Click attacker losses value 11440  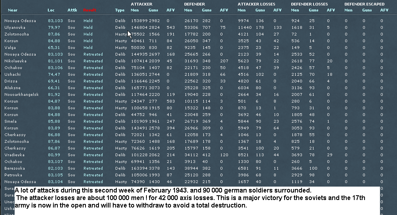(x=245, y=27)
